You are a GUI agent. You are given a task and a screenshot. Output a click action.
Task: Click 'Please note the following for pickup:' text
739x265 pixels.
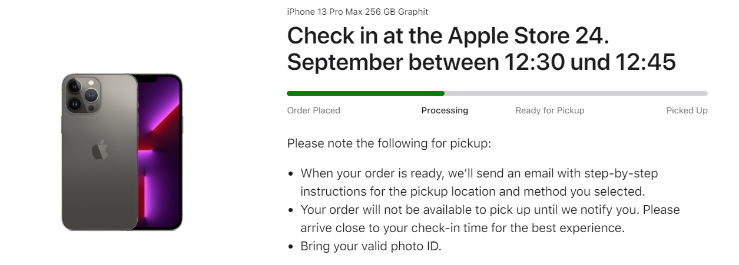389,143
